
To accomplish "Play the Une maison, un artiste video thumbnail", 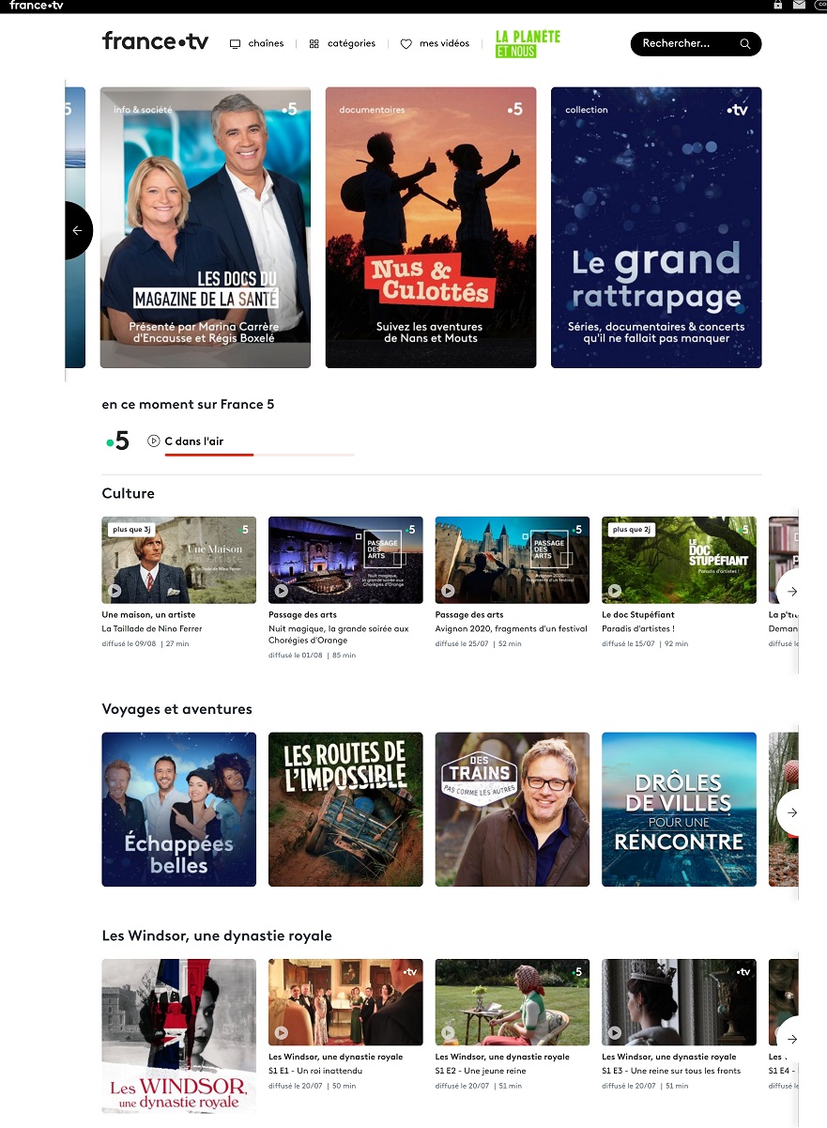I will [x=178, y=560].
